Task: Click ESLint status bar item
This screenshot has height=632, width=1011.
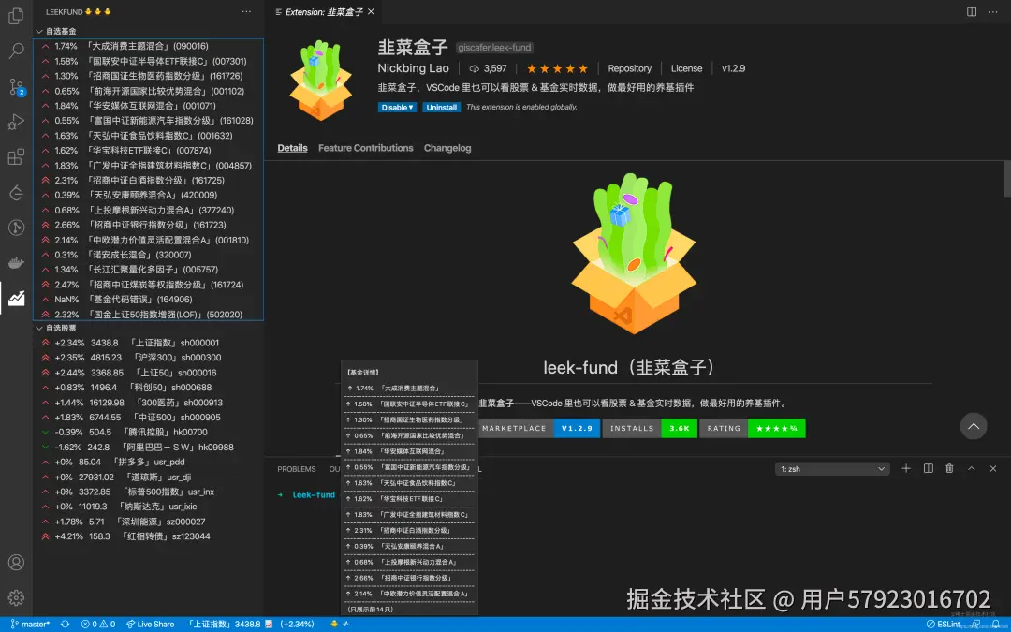Action: 944,625
